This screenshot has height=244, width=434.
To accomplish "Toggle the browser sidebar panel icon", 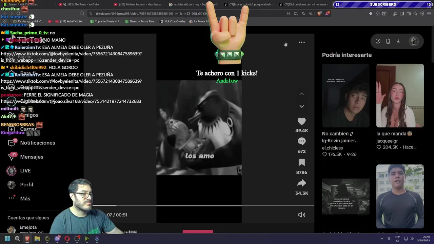I will coord(402,14).
